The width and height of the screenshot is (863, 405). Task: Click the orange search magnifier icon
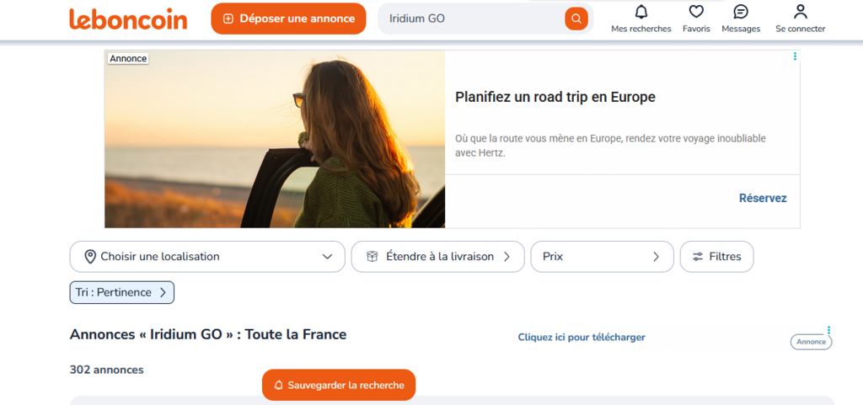576,19
